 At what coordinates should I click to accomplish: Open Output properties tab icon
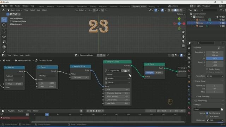(189, 58)
